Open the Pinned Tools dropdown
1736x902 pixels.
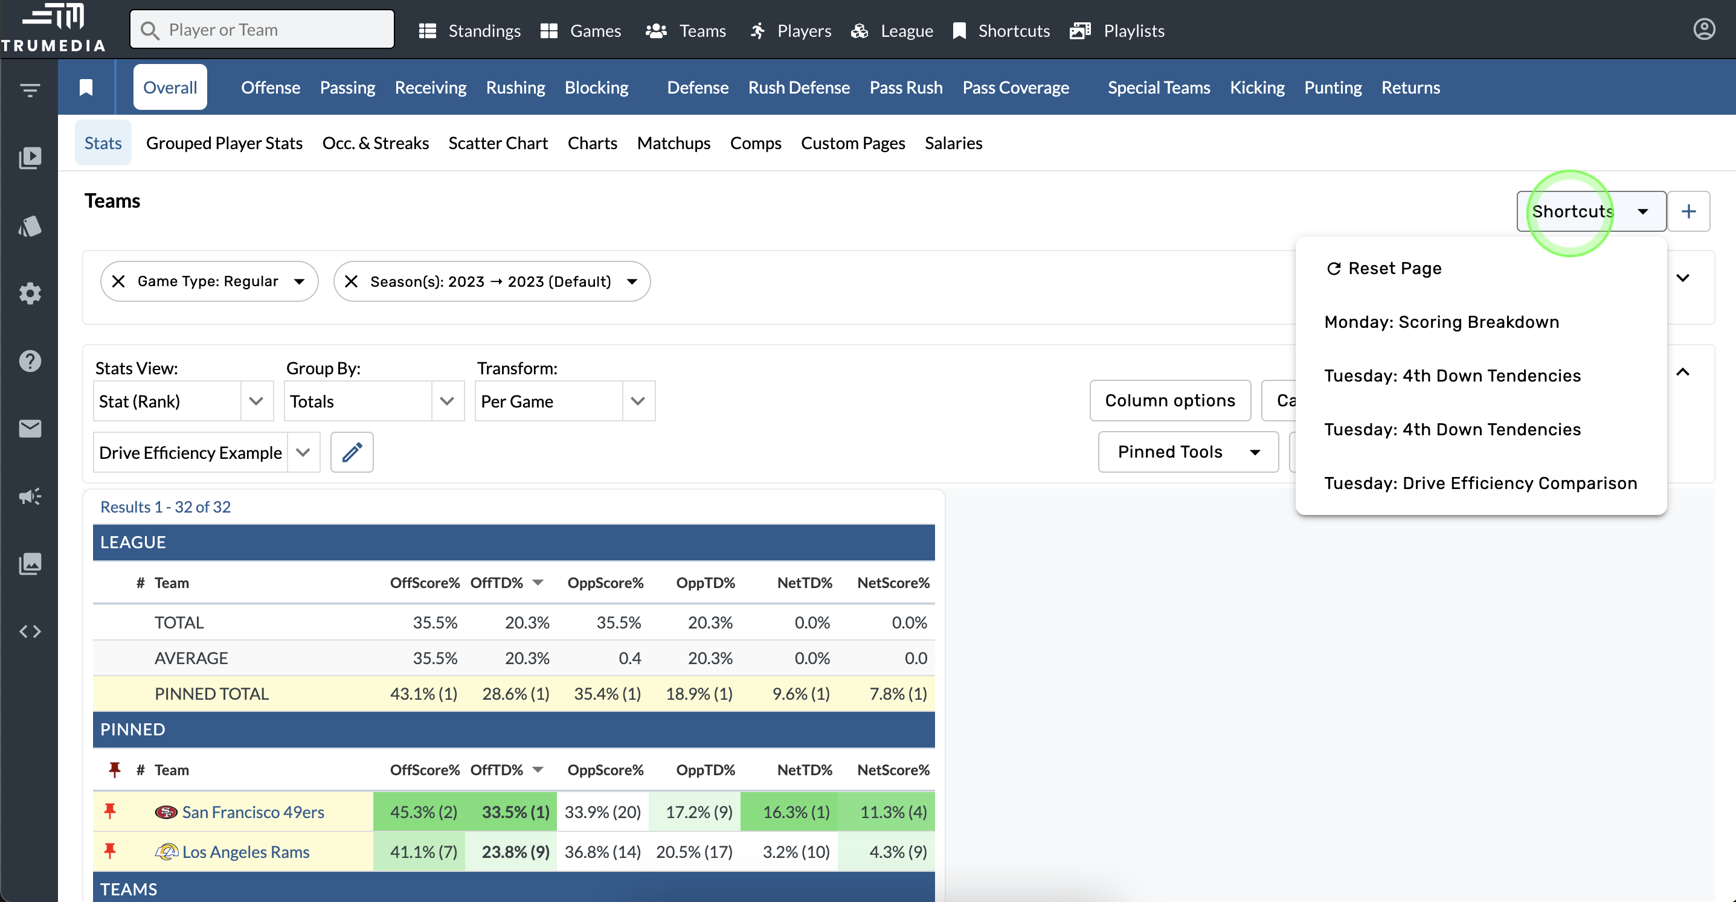[x=1188, y=452]
